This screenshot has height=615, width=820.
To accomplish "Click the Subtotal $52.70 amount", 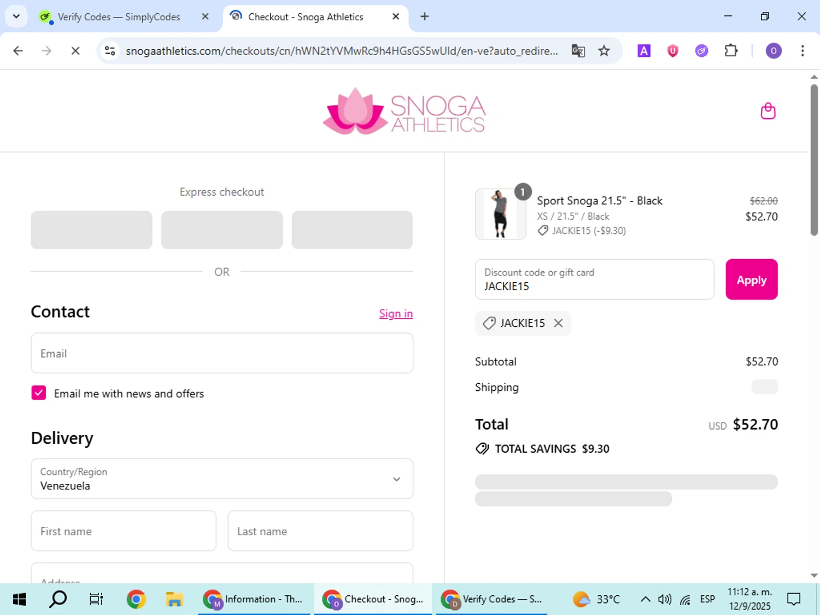I will click(x=762, y=361).
